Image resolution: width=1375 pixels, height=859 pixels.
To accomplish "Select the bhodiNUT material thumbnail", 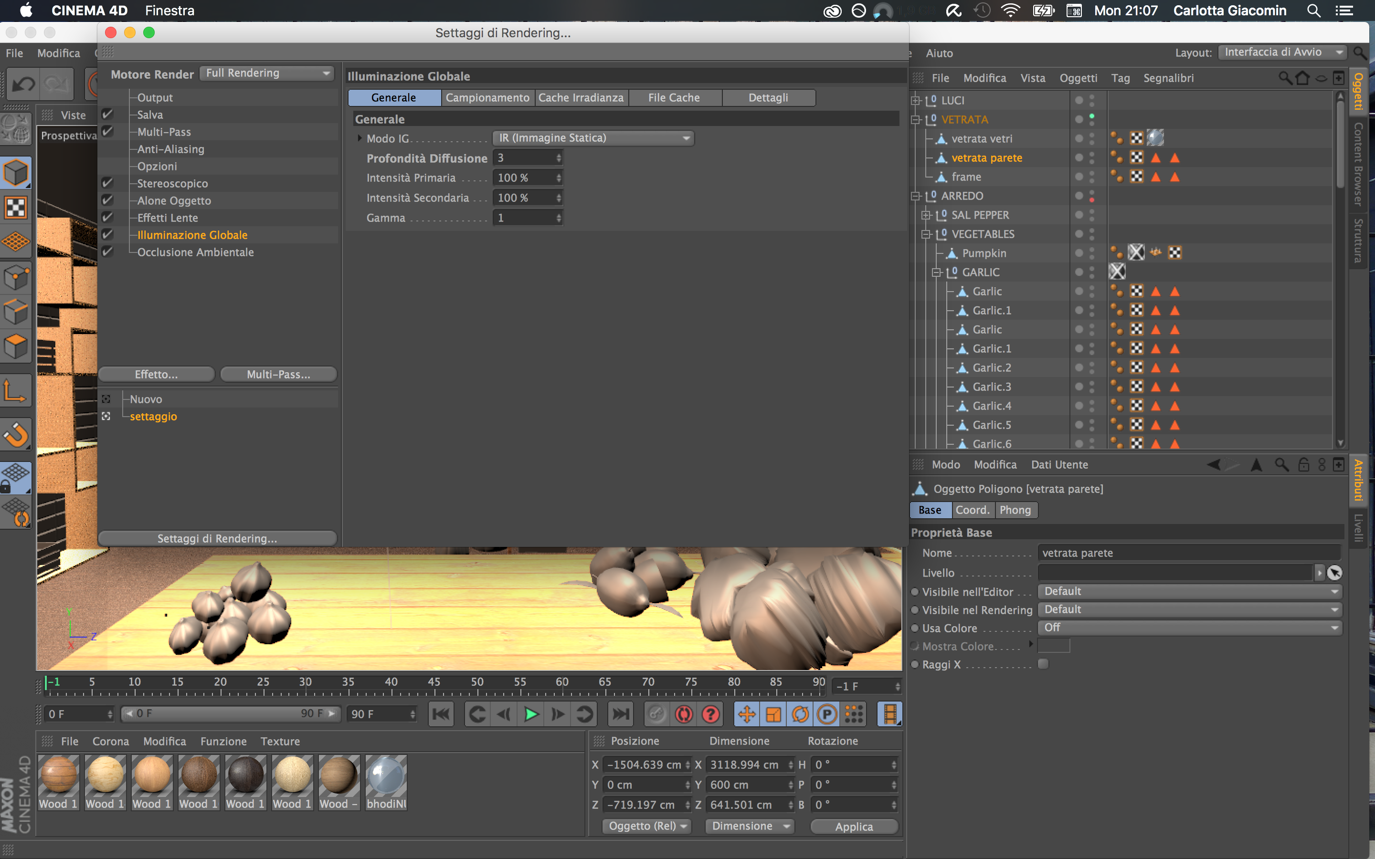I will point(386,775).
